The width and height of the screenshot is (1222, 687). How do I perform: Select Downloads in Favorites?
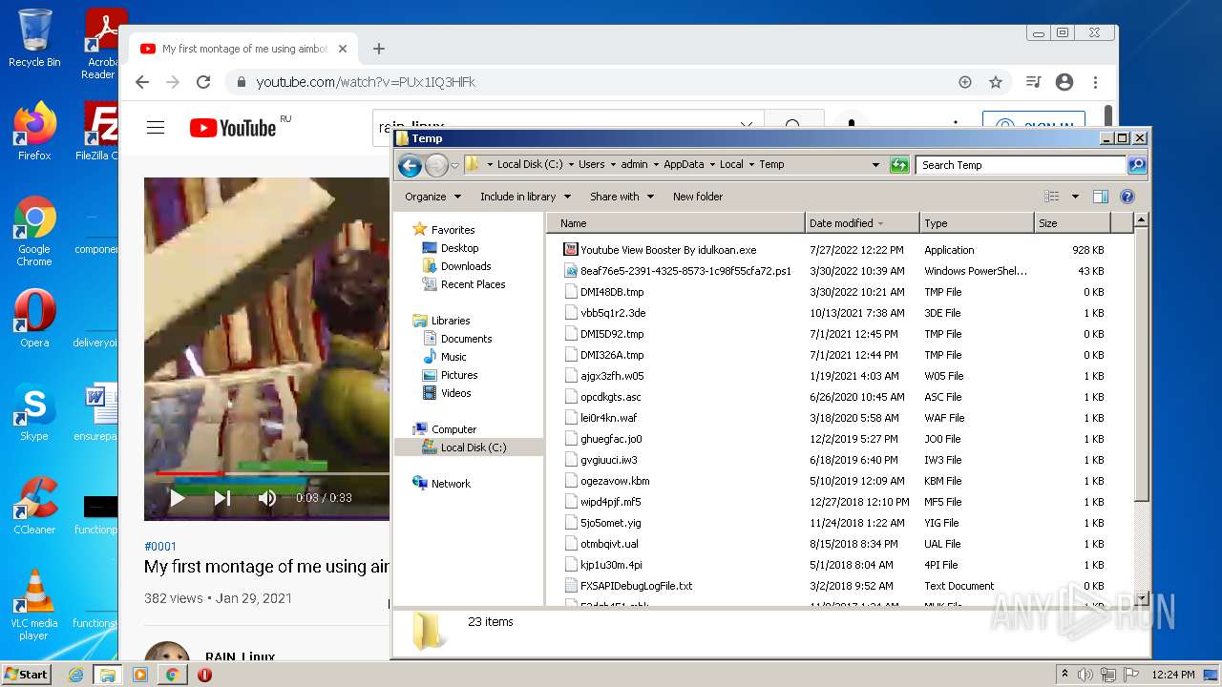pos(466,266)
